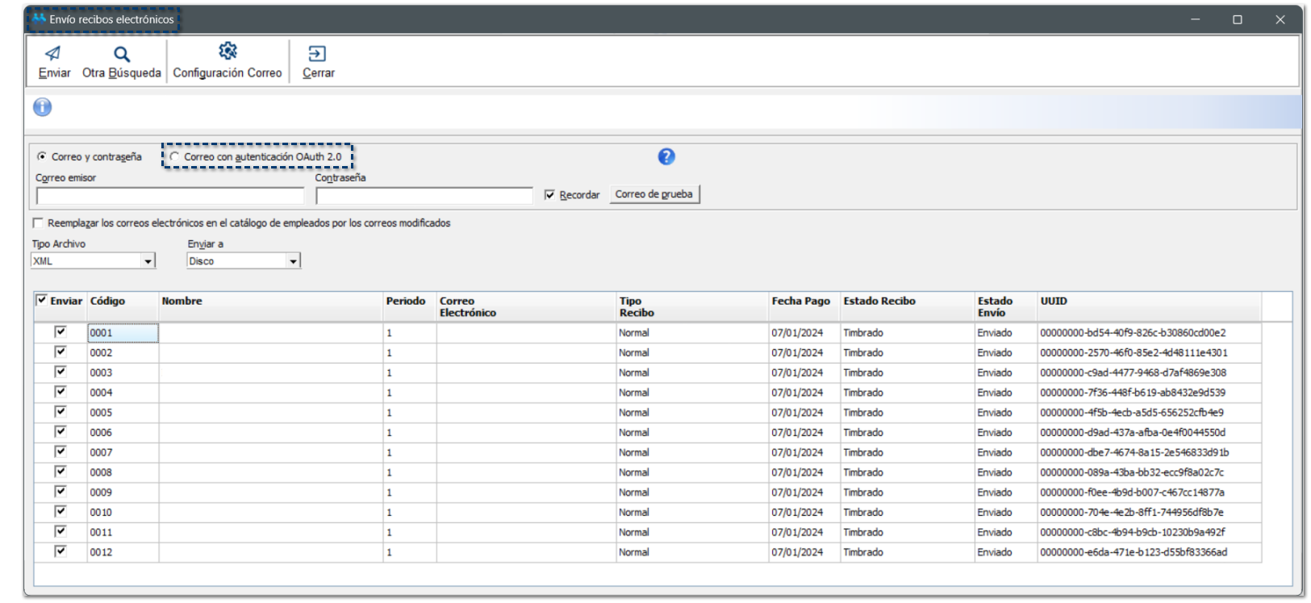
Task: Click the Correo de prueba button
Action: (x=653, y=194)
